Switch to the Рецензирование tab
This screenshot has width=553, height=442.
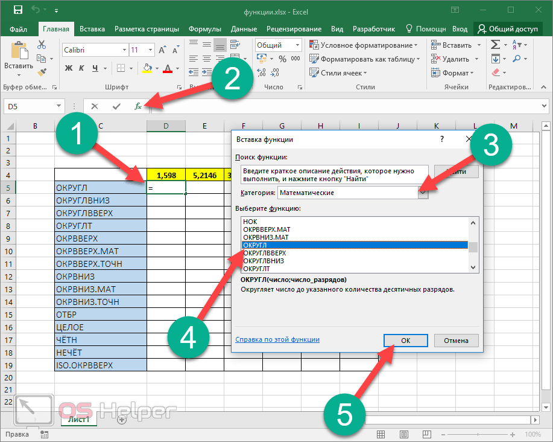click(x=294, y=29)
